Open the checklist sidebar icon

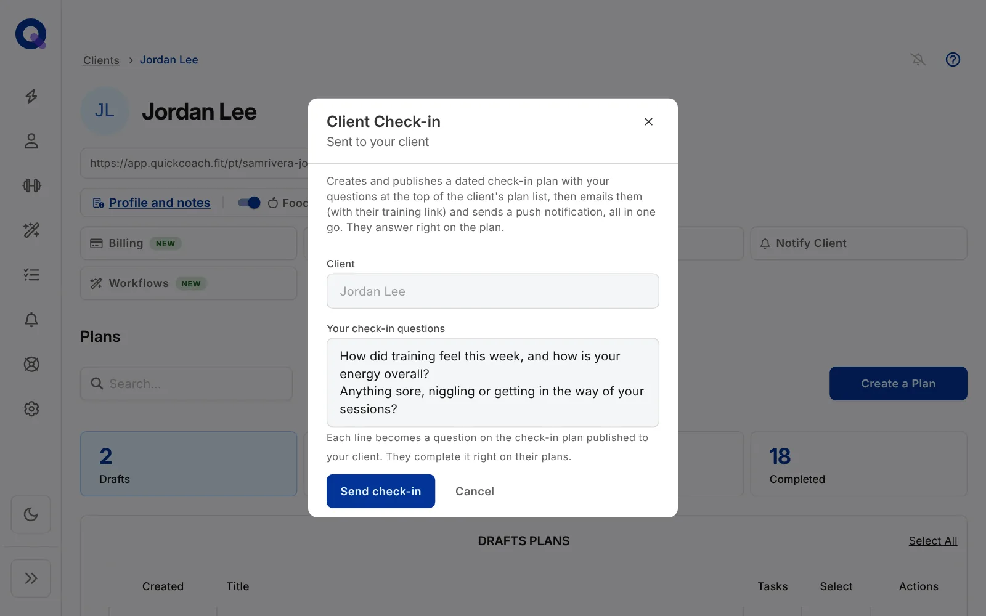pyautogui.click(x=31, y=275)
